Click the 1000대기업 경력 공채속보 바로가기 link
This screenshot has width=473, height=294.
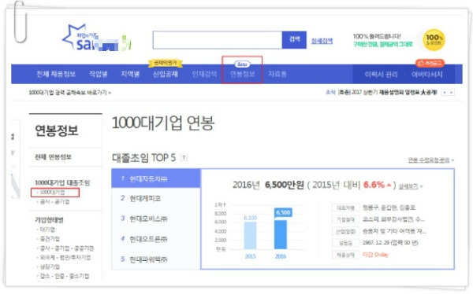[x=69, y=93]
